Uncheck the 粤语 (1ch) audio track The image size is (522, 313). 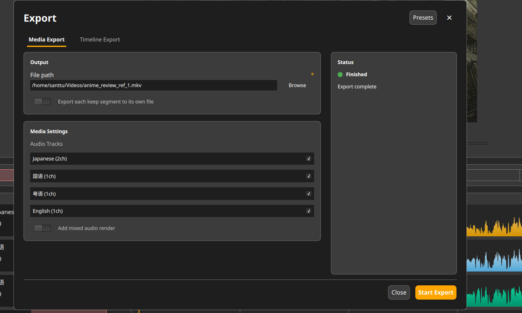click(x=309, y=194)
